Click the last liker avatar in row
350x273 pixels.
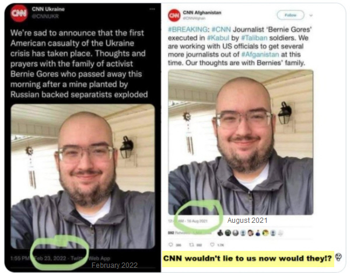[281, 233]
